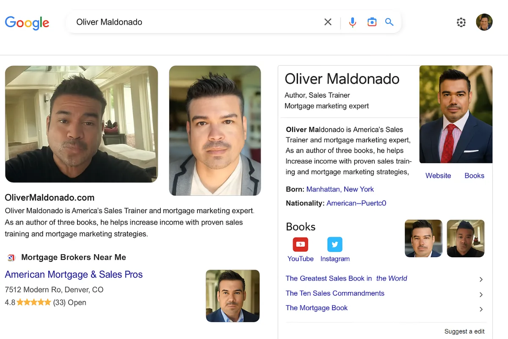Click the selfie image result on the left
The width and height of the screenshot is (508, 339).
(81, 124)
